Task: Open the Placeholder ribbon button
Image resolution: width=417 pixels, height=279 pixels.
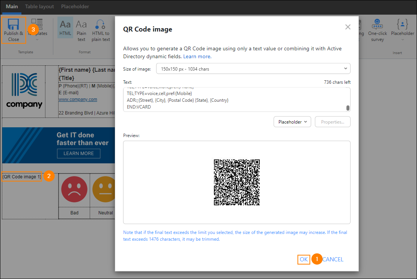Action: pos(402,30)
